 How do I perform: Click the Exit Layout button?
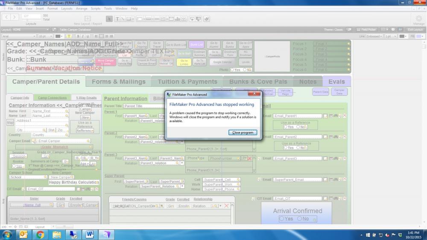(415, 29)
